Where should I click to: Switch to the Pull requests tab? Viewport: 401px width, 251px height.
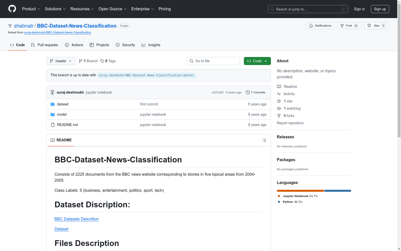click(45, 45)
